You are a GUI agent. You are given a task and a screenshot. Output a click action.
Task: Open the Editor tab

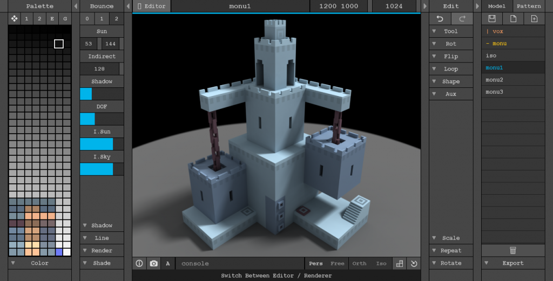(x=152, y=6)
